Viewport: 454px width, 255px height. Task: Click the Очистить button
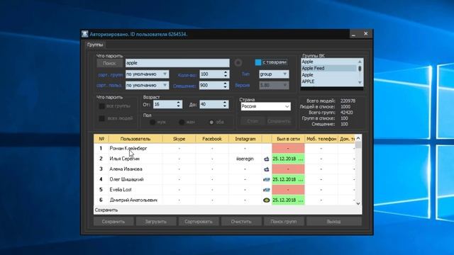pos(241,222)
